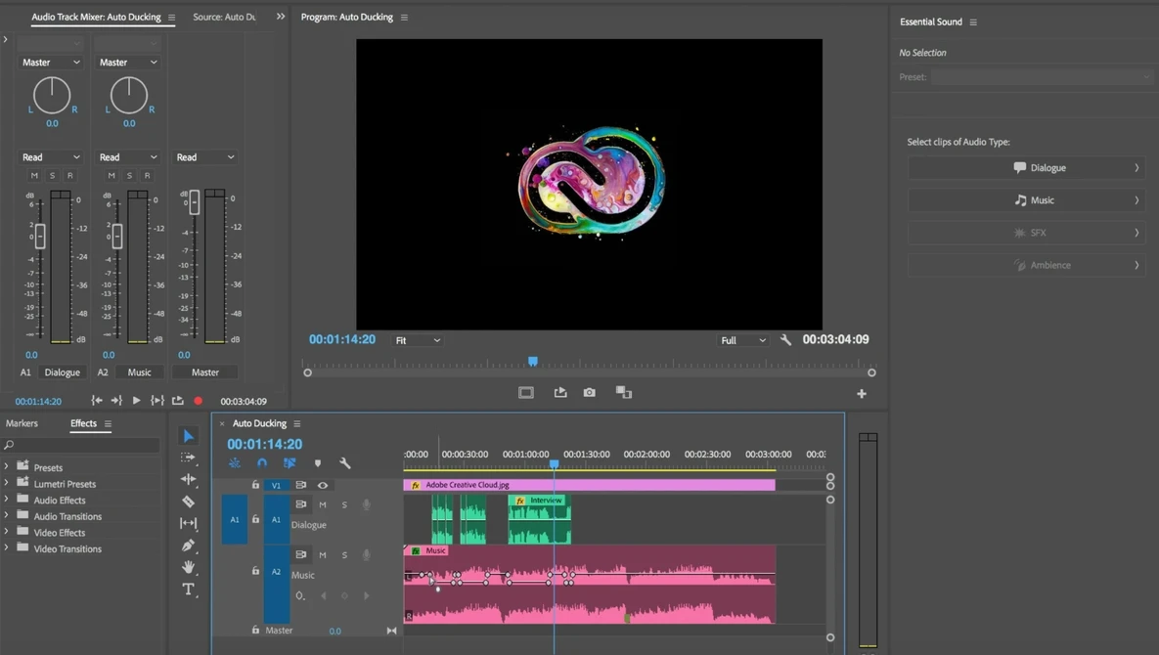Click the Ambience audio type button
This screenshot has width=1159, height=655.
point(1027,265)
